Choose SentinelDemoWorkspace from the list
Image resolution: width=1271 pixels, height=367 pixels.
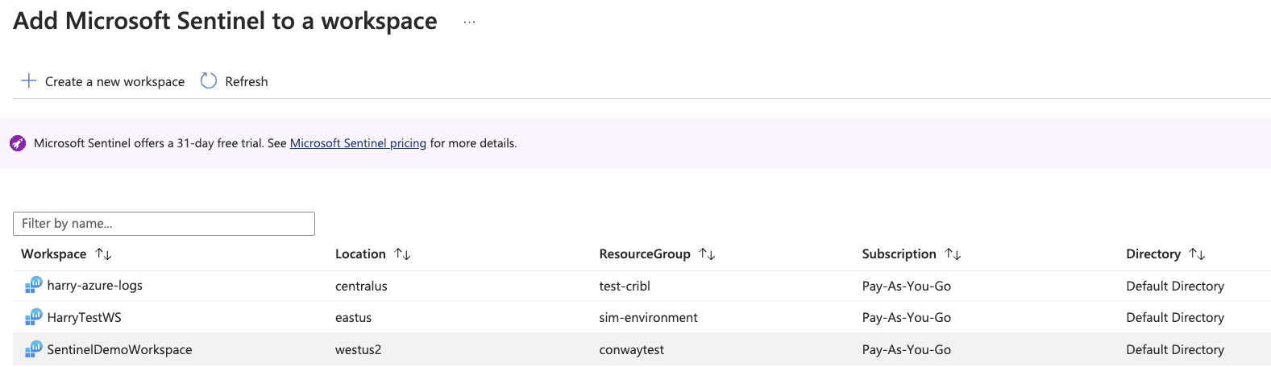tap(119, 349)
